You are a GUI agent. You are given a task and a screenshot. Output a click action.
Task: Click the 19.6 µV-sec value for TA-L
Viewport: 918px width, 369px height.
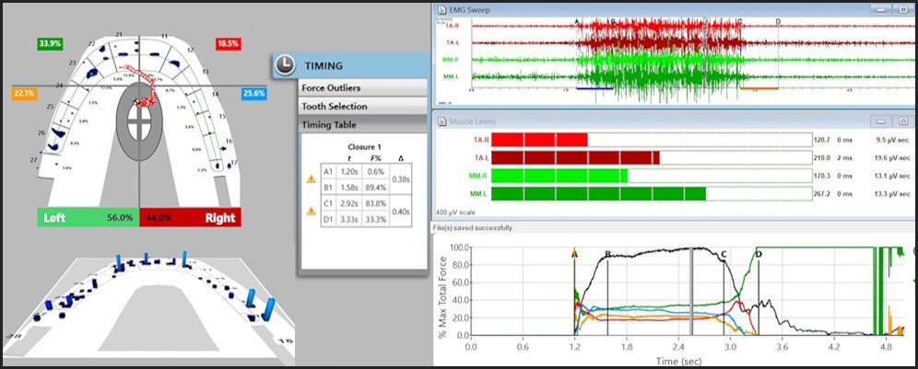point(893,158)
